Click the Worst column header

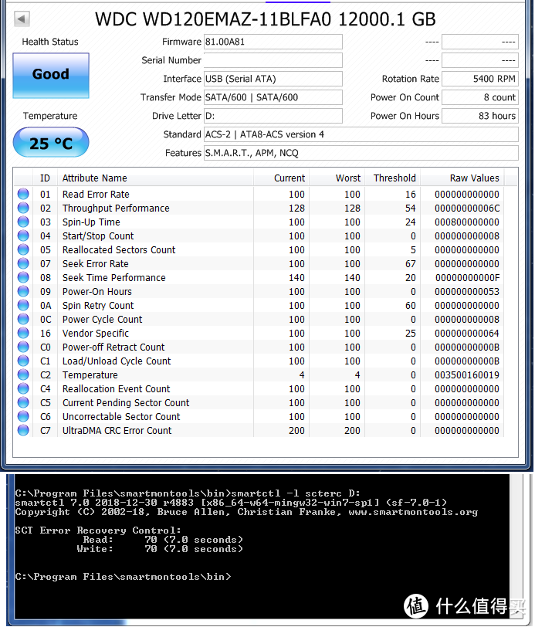tap(337, 178)
